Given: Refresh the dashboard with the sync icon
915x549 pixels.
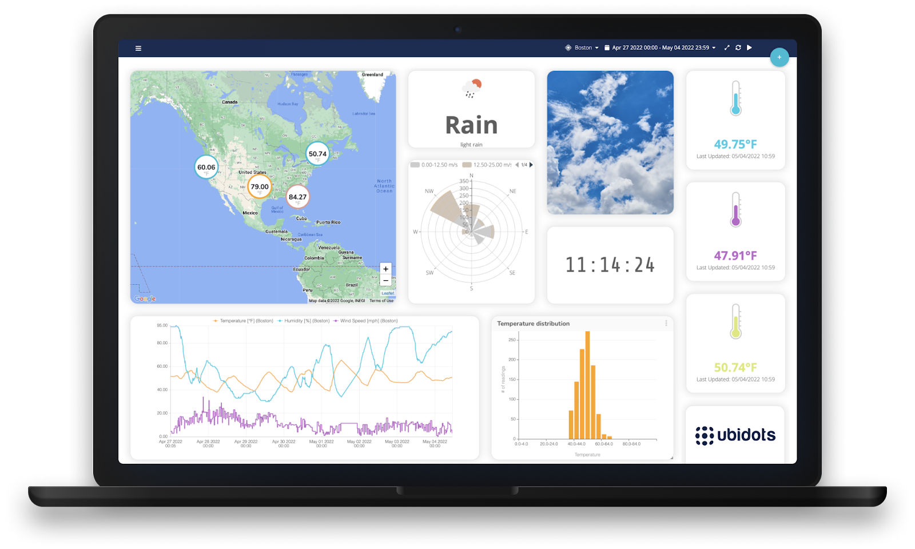Looking at the screenshot, I should point(738,48).
